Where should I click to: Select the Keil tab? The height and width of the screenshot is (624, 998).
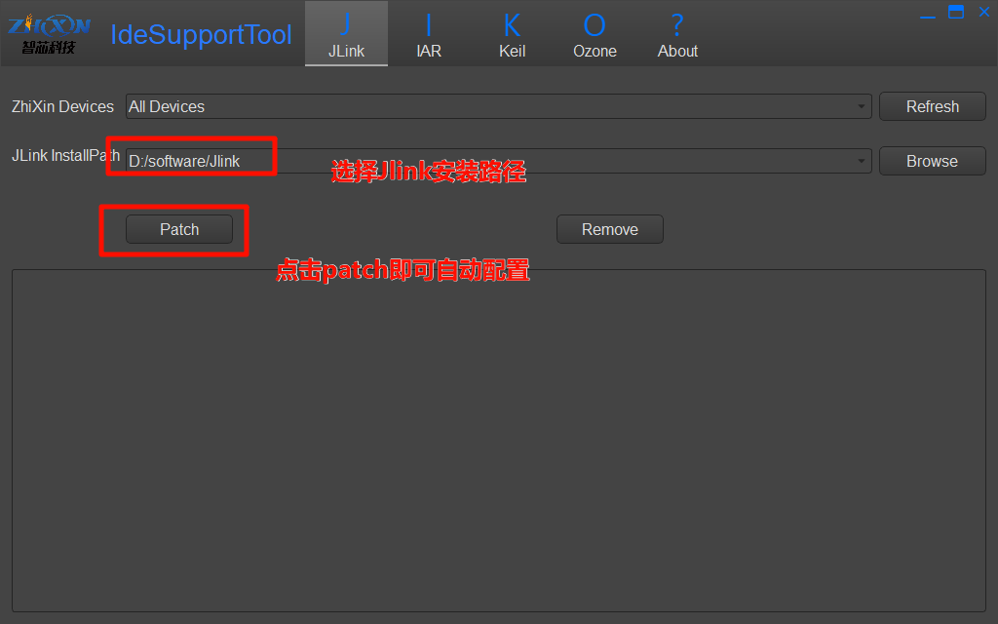coord(512,34)
